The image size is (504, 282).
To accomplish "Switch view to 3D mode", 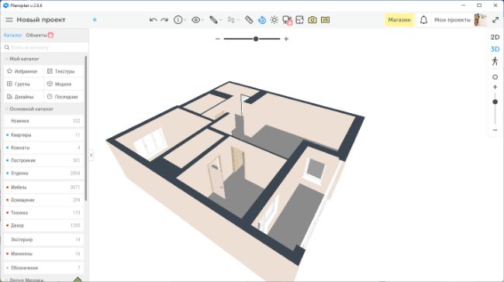I will (495, 49).
